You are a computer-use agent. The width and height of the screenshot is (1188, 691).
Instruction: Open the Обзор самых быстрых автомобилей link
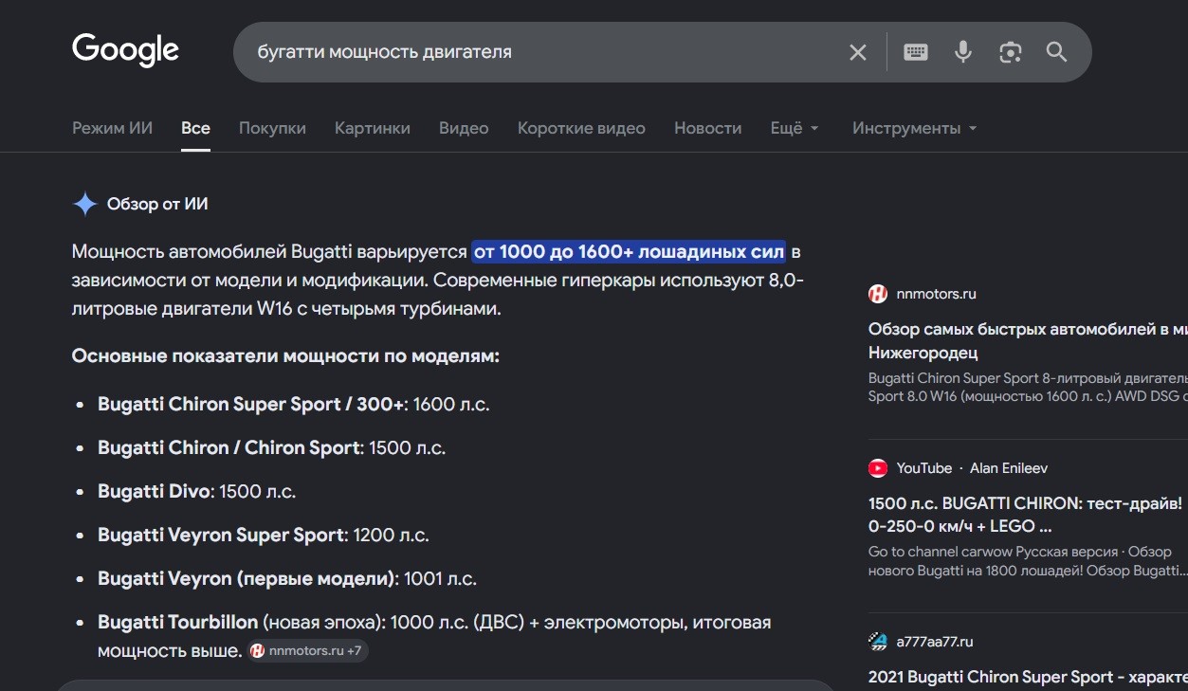click(1028, 341)
